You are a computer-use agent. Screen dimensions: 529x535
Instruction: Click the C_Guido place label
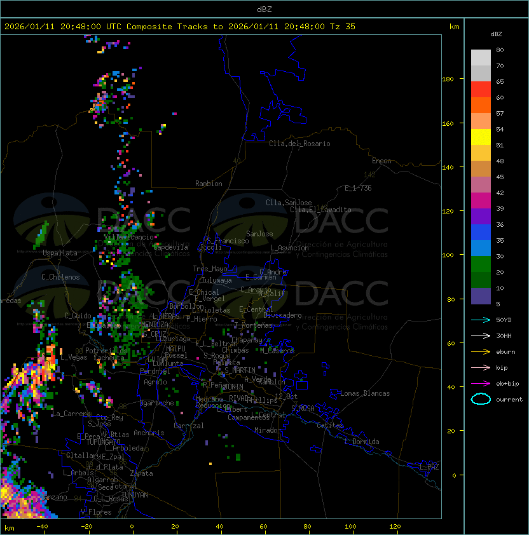(78, 316)
